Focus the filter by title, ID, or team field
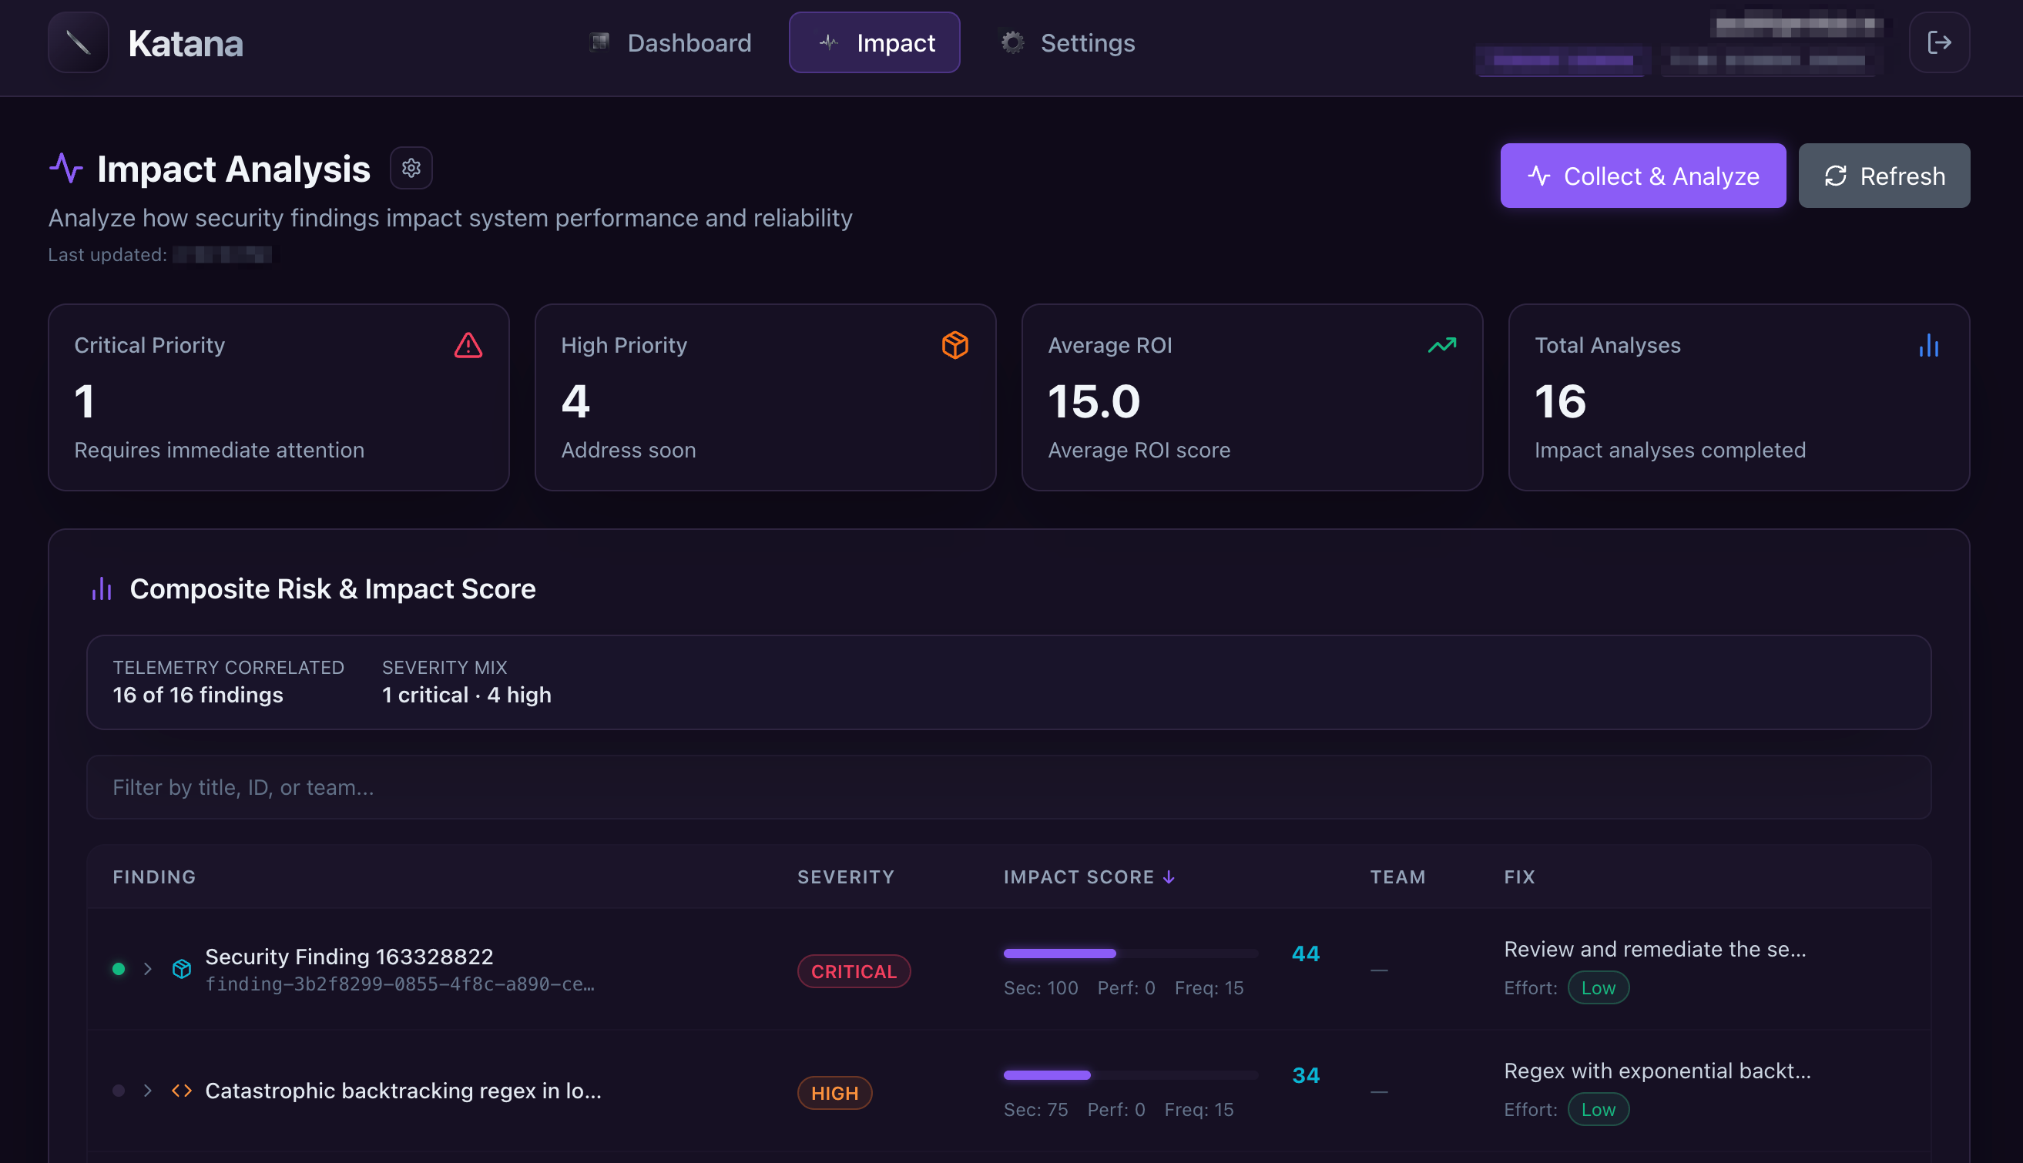Screen dimensions: 2023x1163 click(1008, 787)
